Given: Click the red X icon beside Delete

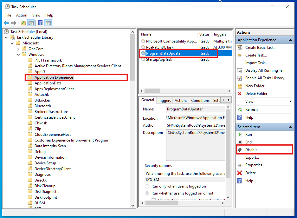Looking at the screenshot, I should (x=240, y=173).
